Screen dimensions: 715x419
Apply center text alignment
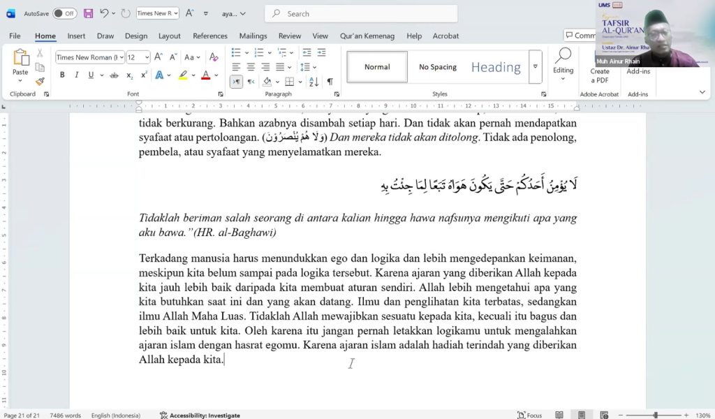coord(251,67)
